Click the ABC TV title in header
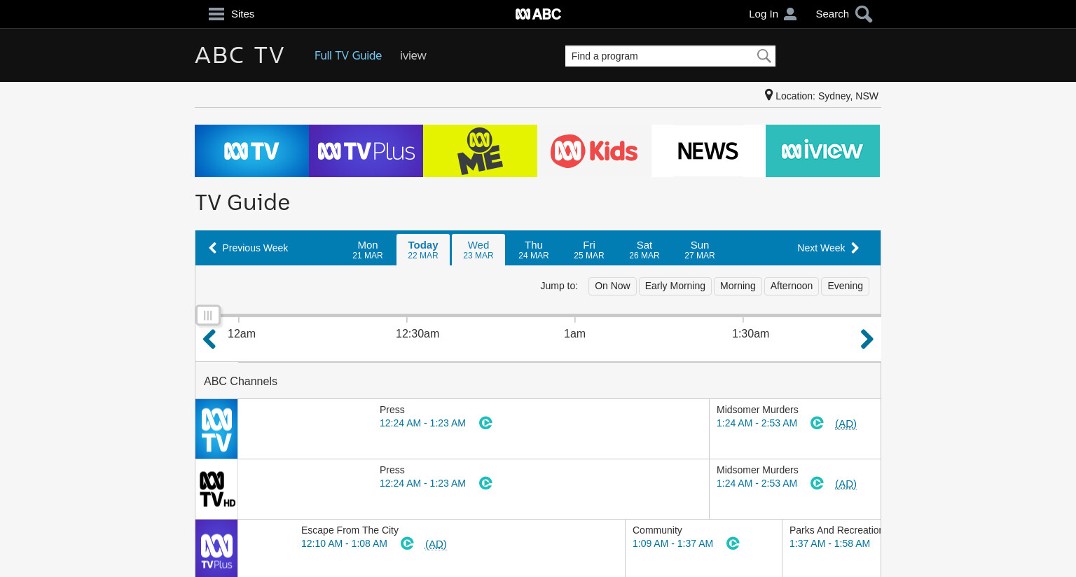 (x=240, y=55)
